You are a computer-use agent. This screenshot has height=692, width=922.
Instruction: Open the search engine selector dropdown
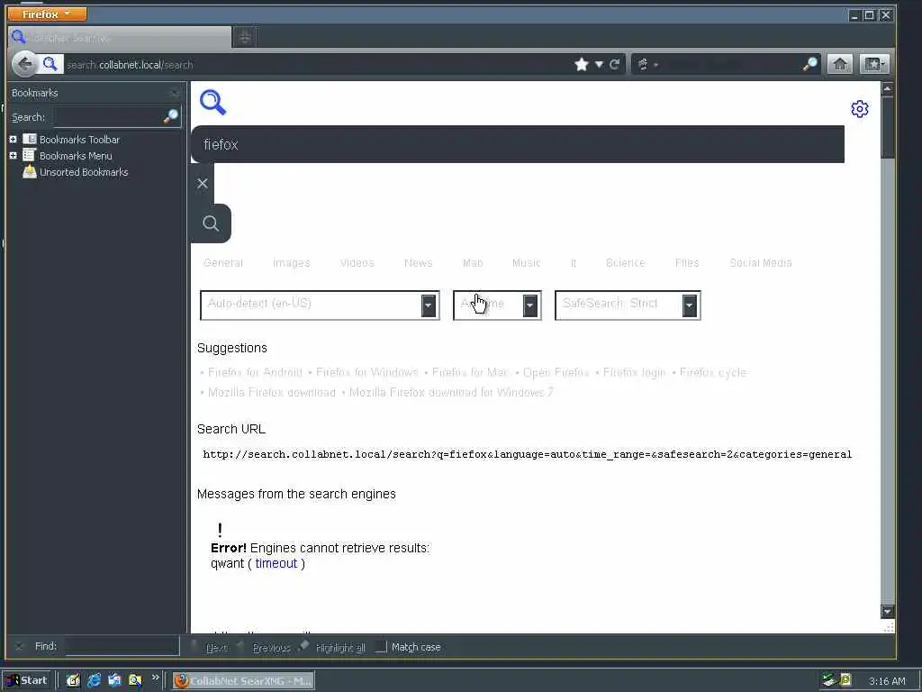[647, 64]
